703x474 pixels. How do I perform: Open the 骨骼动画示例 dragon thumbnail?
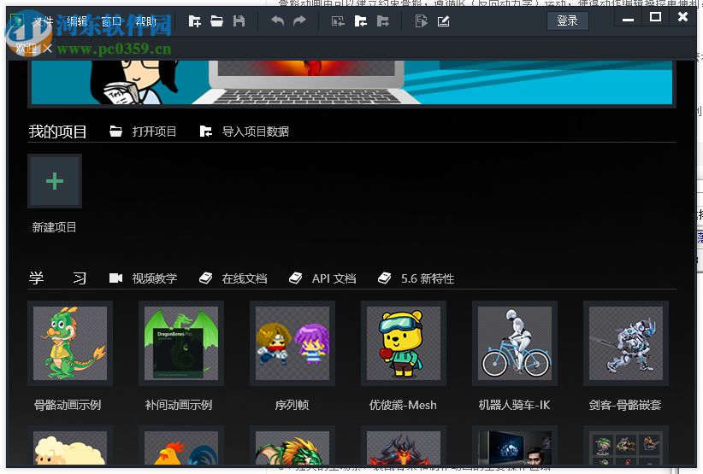click(70, 343)
